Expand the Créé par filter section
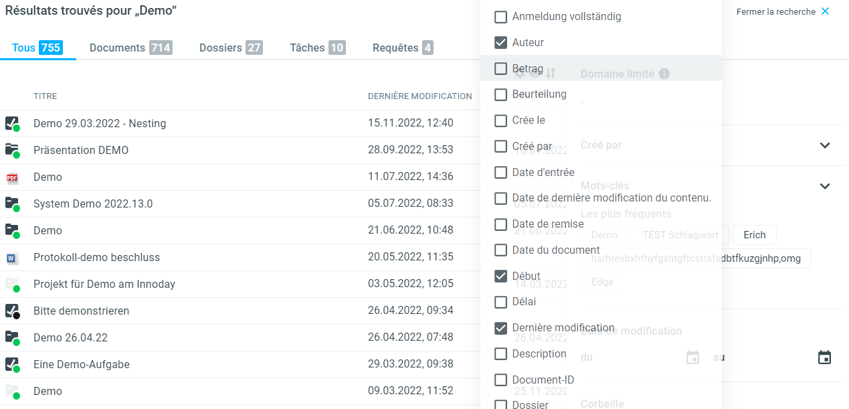The width and height of the screenshot is (849, 409). click(824, 145)
